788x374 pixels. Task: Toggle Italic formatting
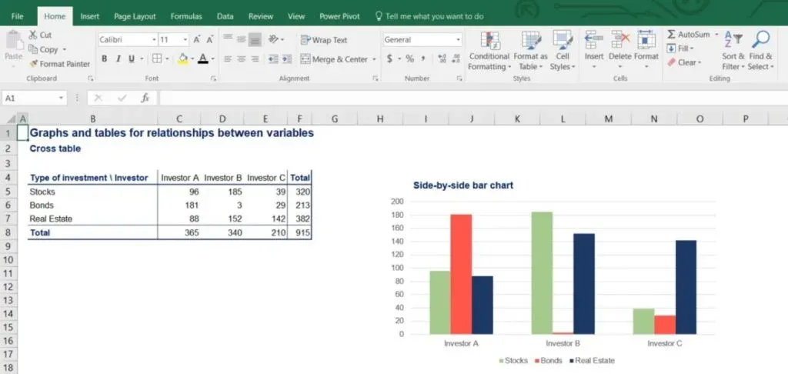click(x=119, y=58)
